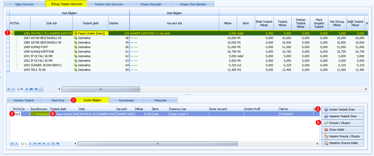Click left arrow of upper grid scrollbar
Image resolution: width=374 pixels, height=156 pixels.
[59, 89]
